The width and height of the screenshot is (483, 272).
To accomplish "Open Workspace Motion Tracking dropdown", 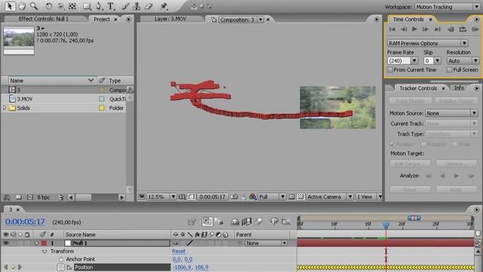I will pyautogui.click(x=447, y=7).
